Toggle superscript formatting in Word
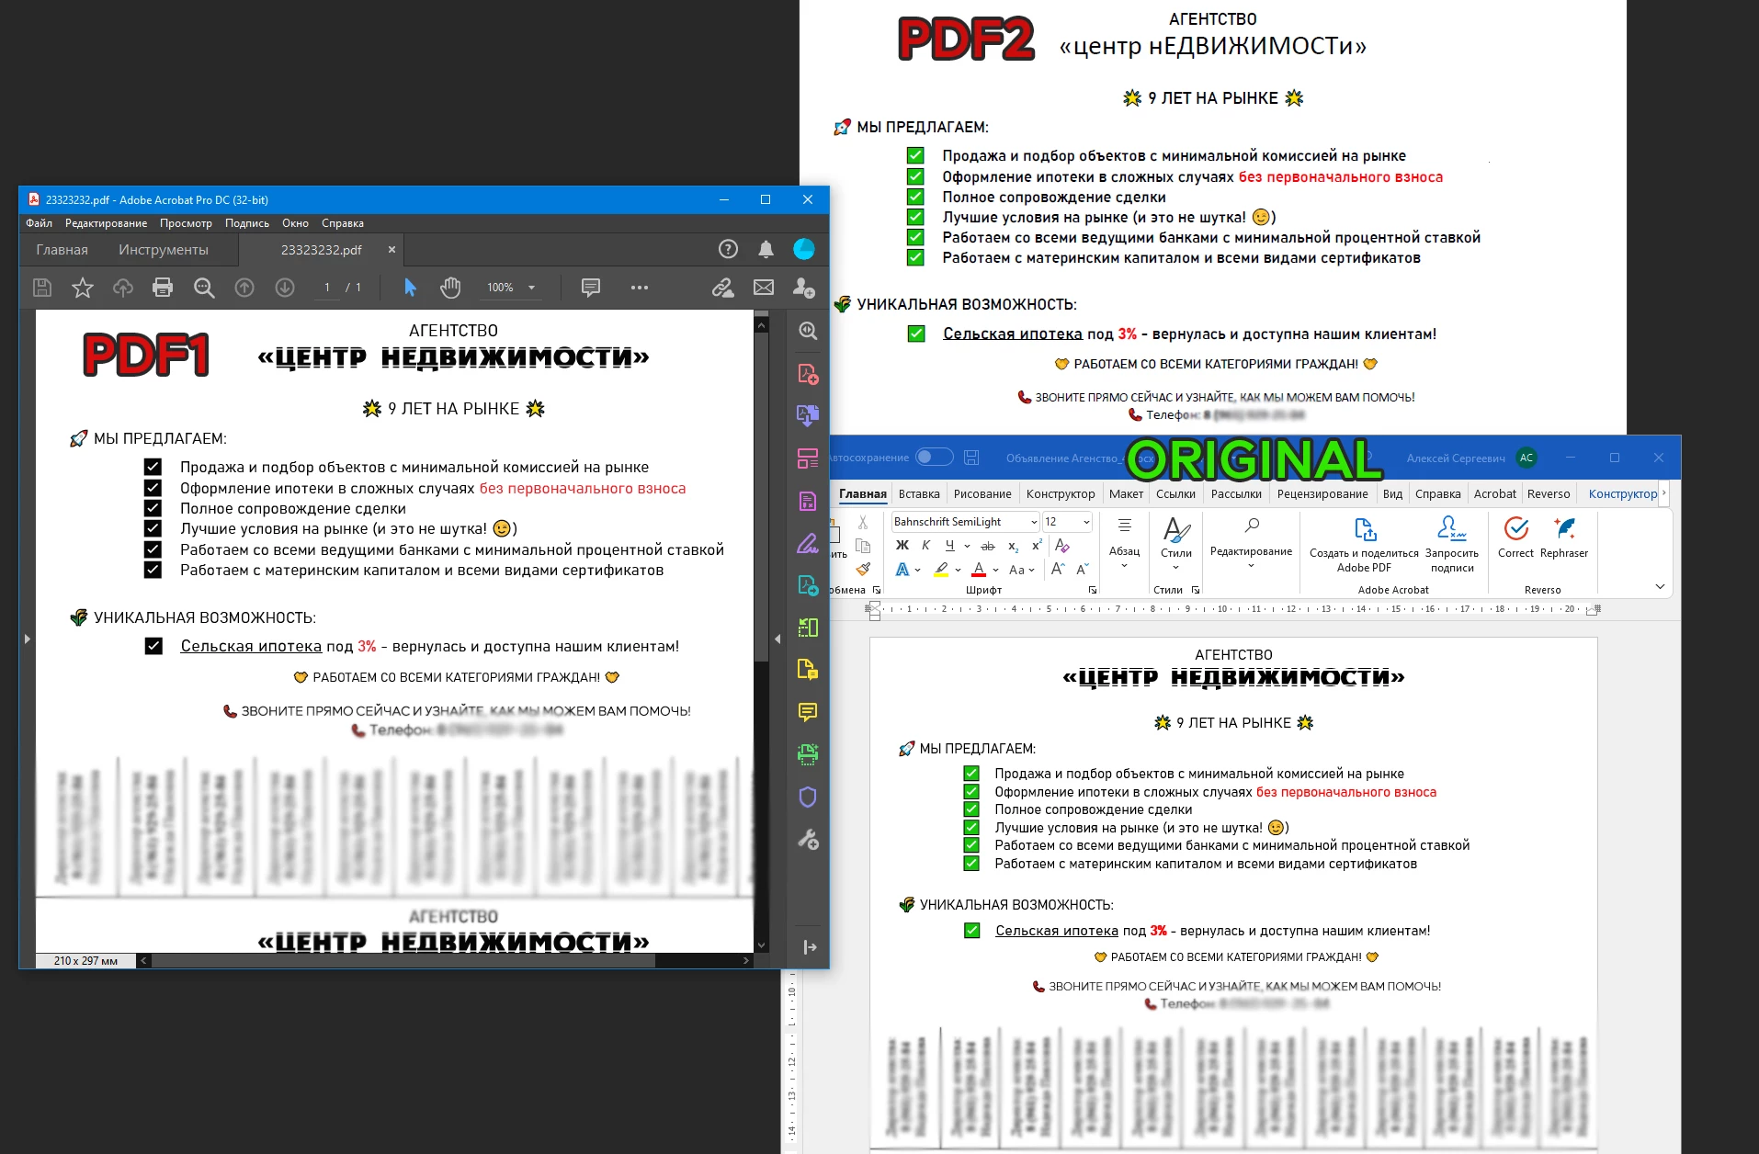The height and width of the screenshot is (1154, 1759). 1037,546
